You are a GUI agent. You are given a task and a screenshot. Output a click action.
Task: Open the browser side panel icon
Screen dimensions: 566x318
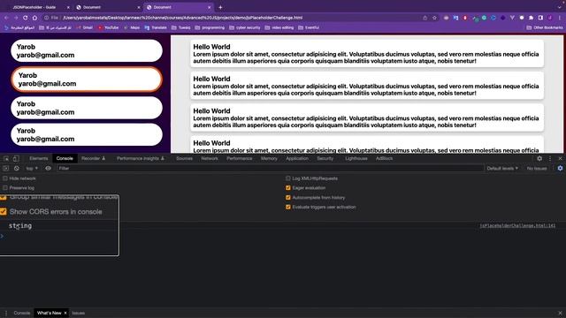(x=540, y=18)
